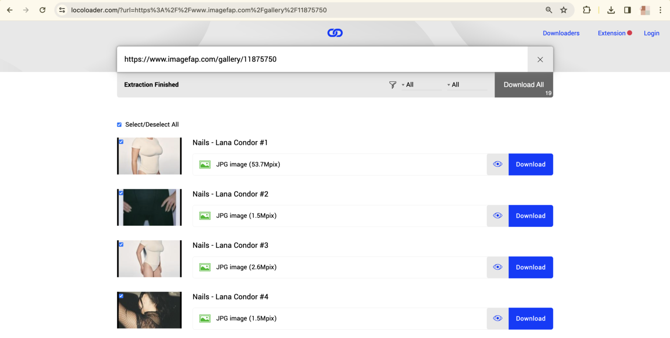670x338 pixels.
Task: Open the Downloaders nav link
Action: tap(561, 33)
